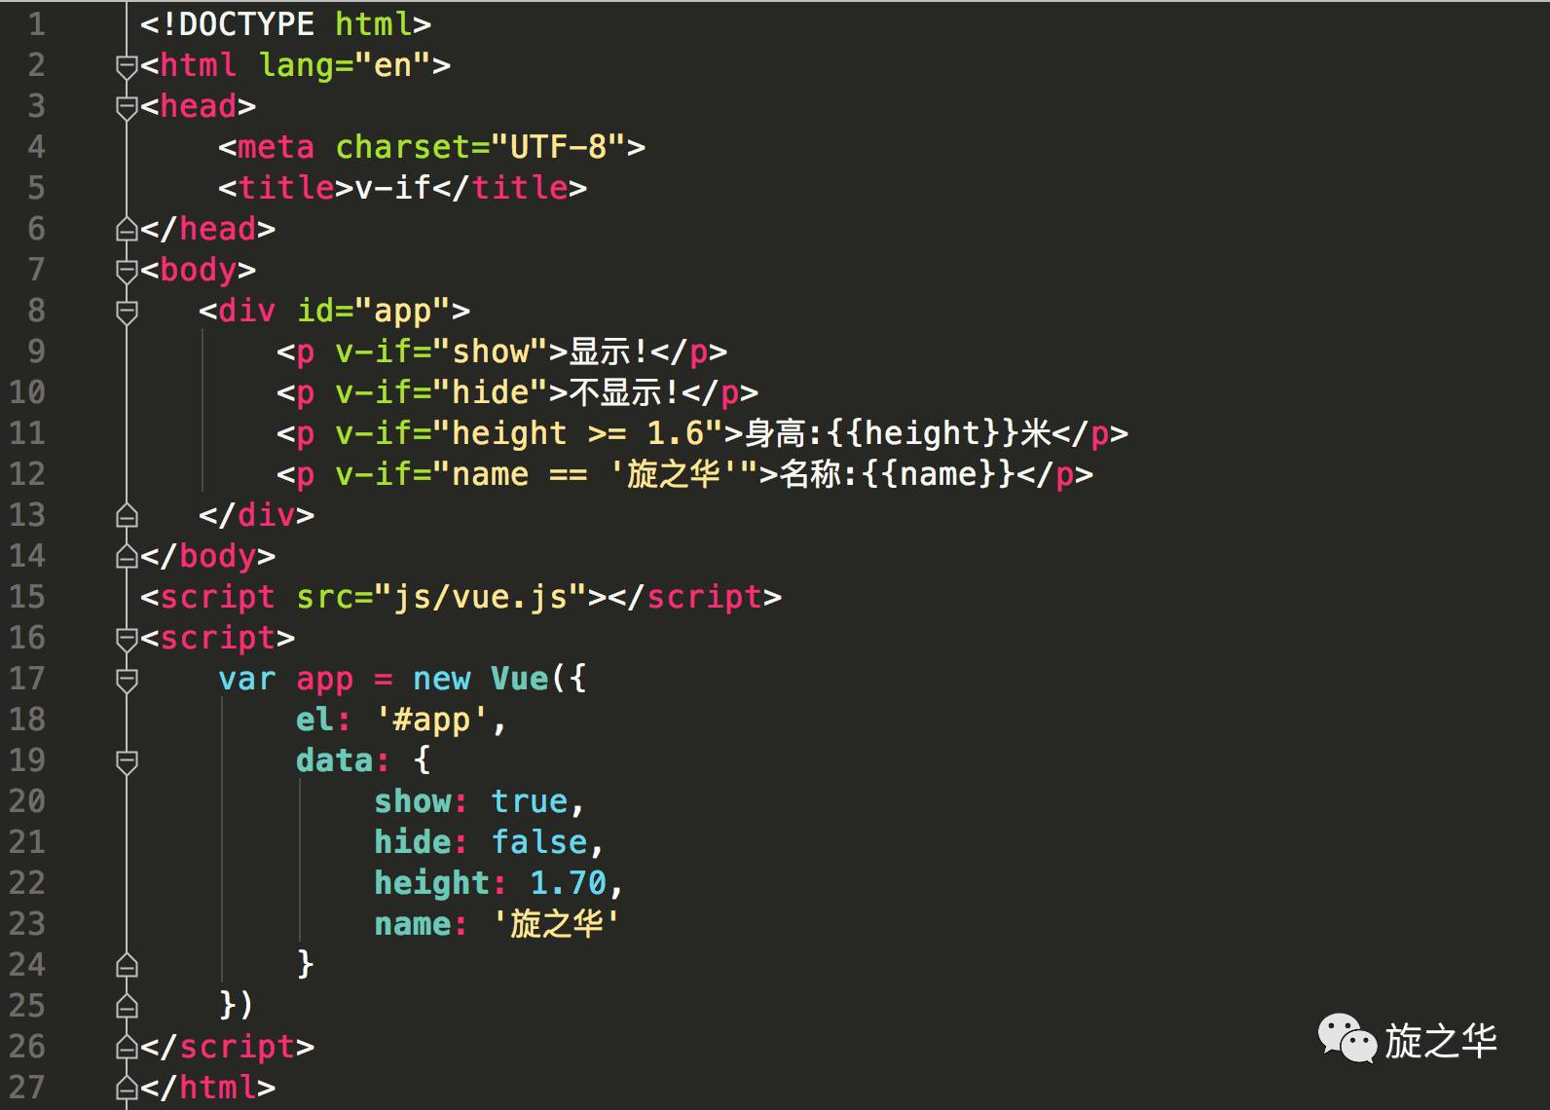Select line number 11 in the gutter
This screenshot has width=1550, height=1110.
point(26,432)
